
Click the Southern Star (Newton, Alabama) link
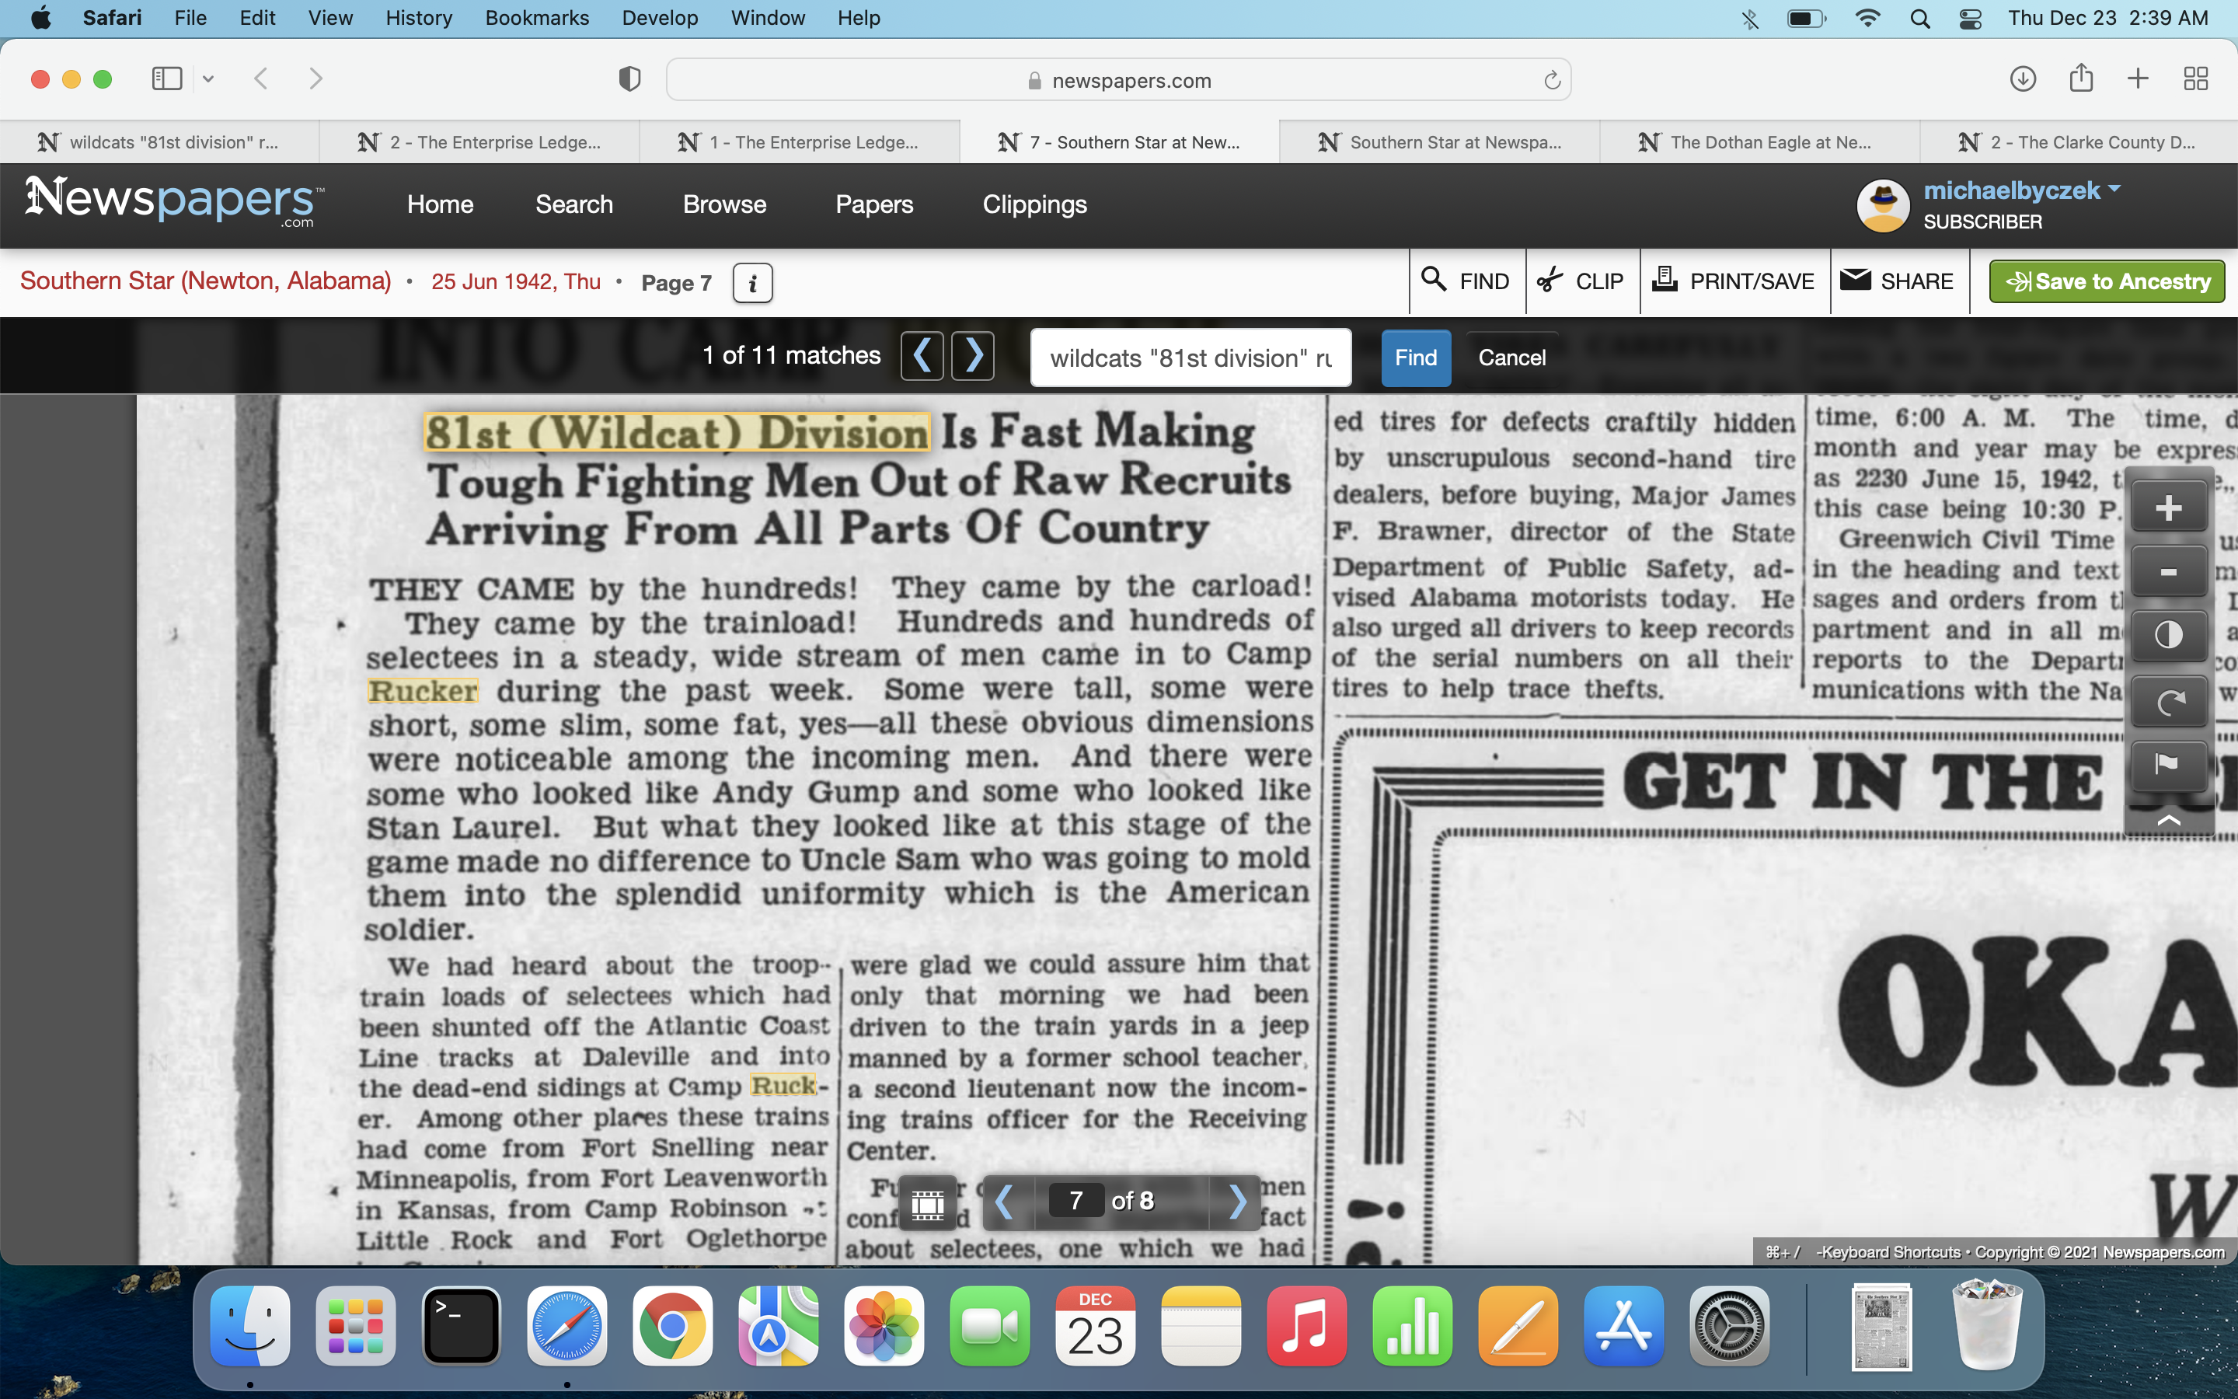tap(205, 281)
